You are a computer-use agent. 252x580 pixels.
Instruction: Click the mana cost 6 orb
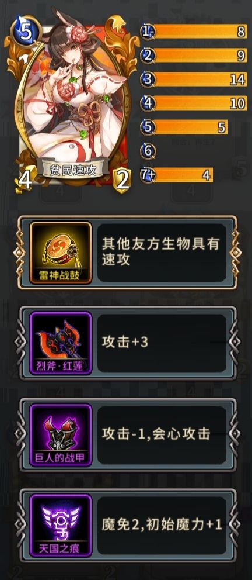148,151
